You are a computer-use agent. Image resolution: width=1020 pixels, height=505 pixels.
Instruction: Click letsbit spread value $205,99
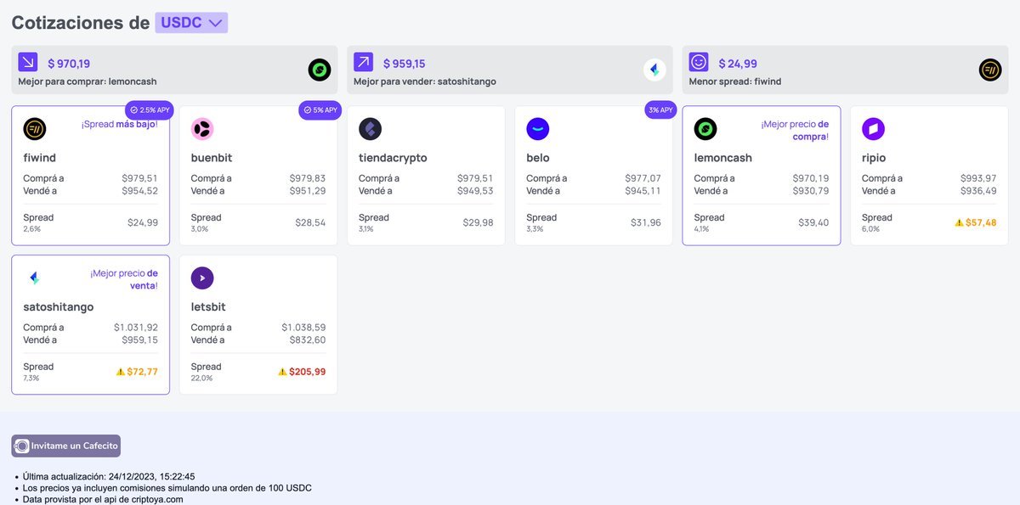307,372
